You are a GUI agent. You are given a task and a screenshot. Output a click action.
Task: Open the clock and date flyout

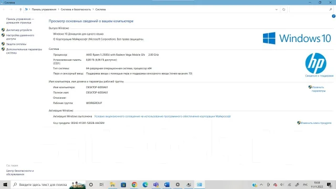point(317,184)
